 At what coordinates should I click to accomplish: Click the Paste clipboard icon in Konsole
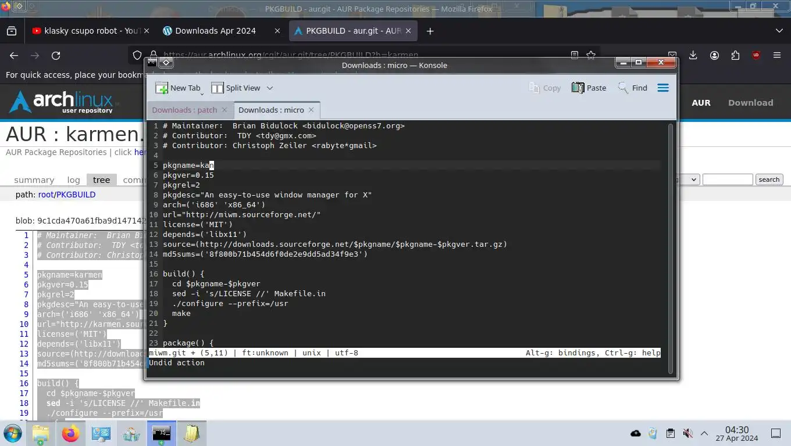[578, 88]
